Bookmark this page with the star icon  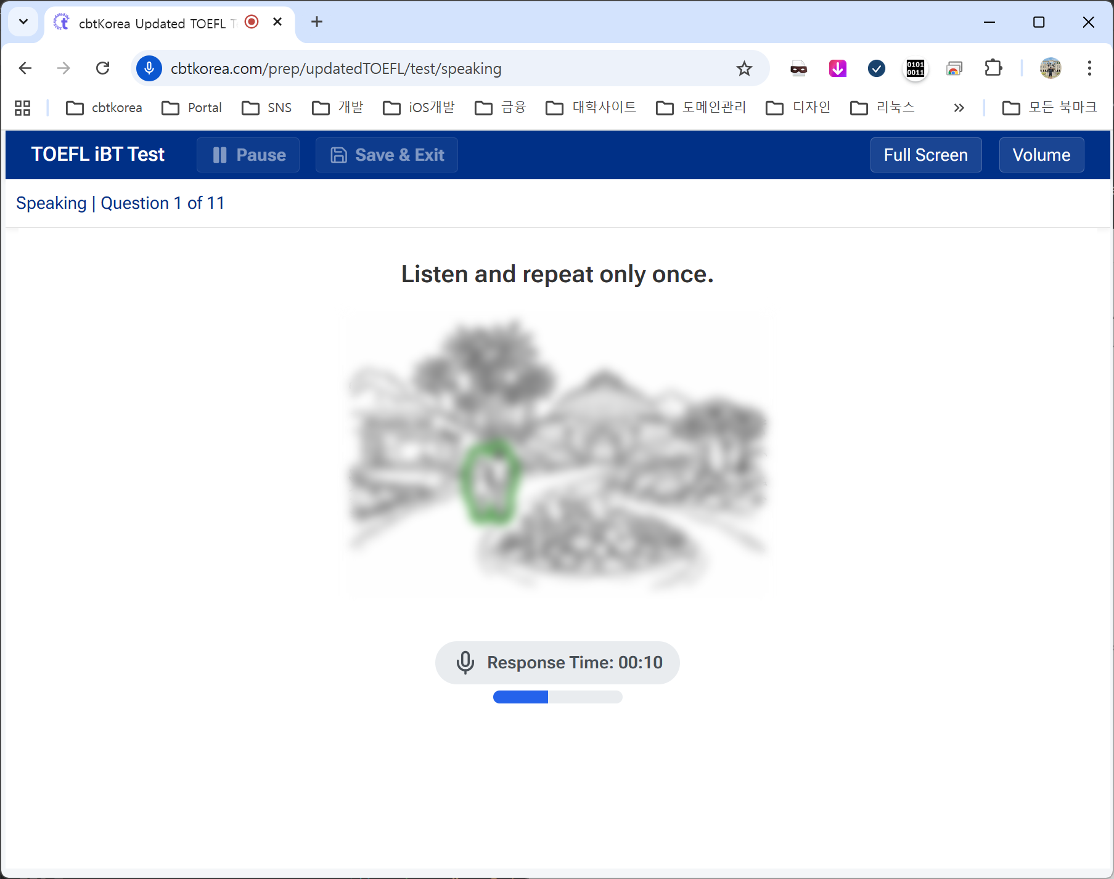744,68
